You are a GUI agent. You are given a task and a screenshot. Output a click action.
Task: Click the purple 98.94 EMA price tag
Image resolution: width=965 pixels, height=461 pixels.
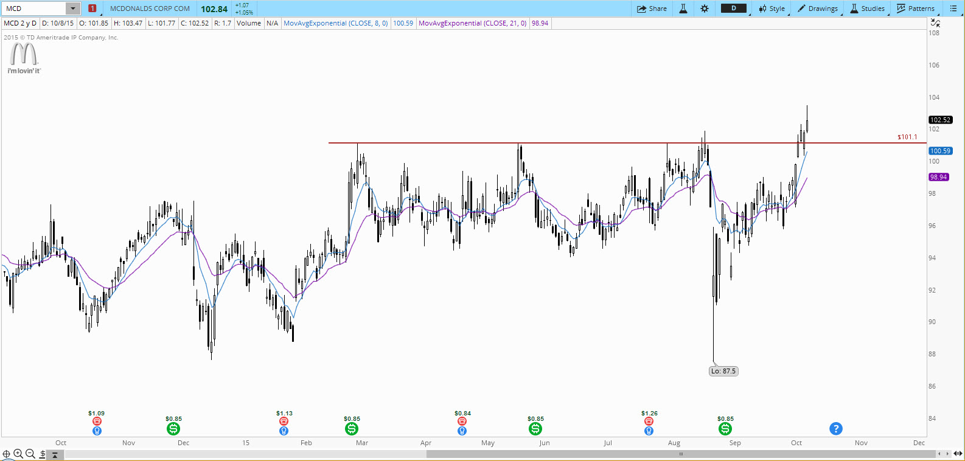[x=939, y=177]
